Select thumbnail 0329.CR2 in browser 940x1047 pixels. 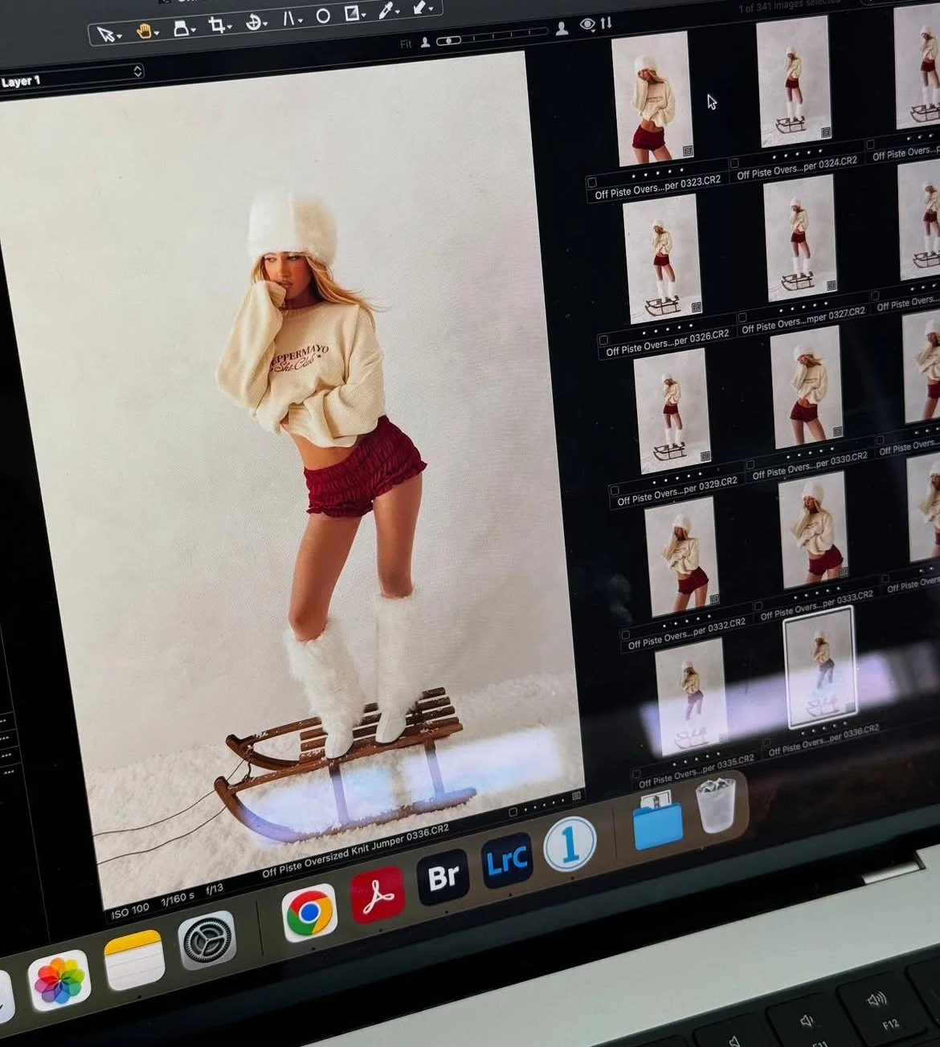pos(672,409)
